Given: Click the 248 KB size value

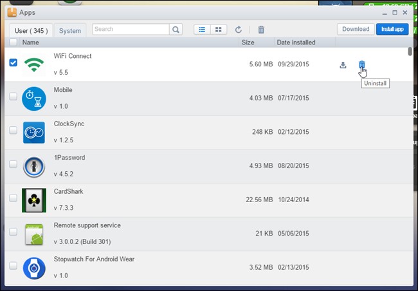Looking at the screenshot, I should pos(262,132).
